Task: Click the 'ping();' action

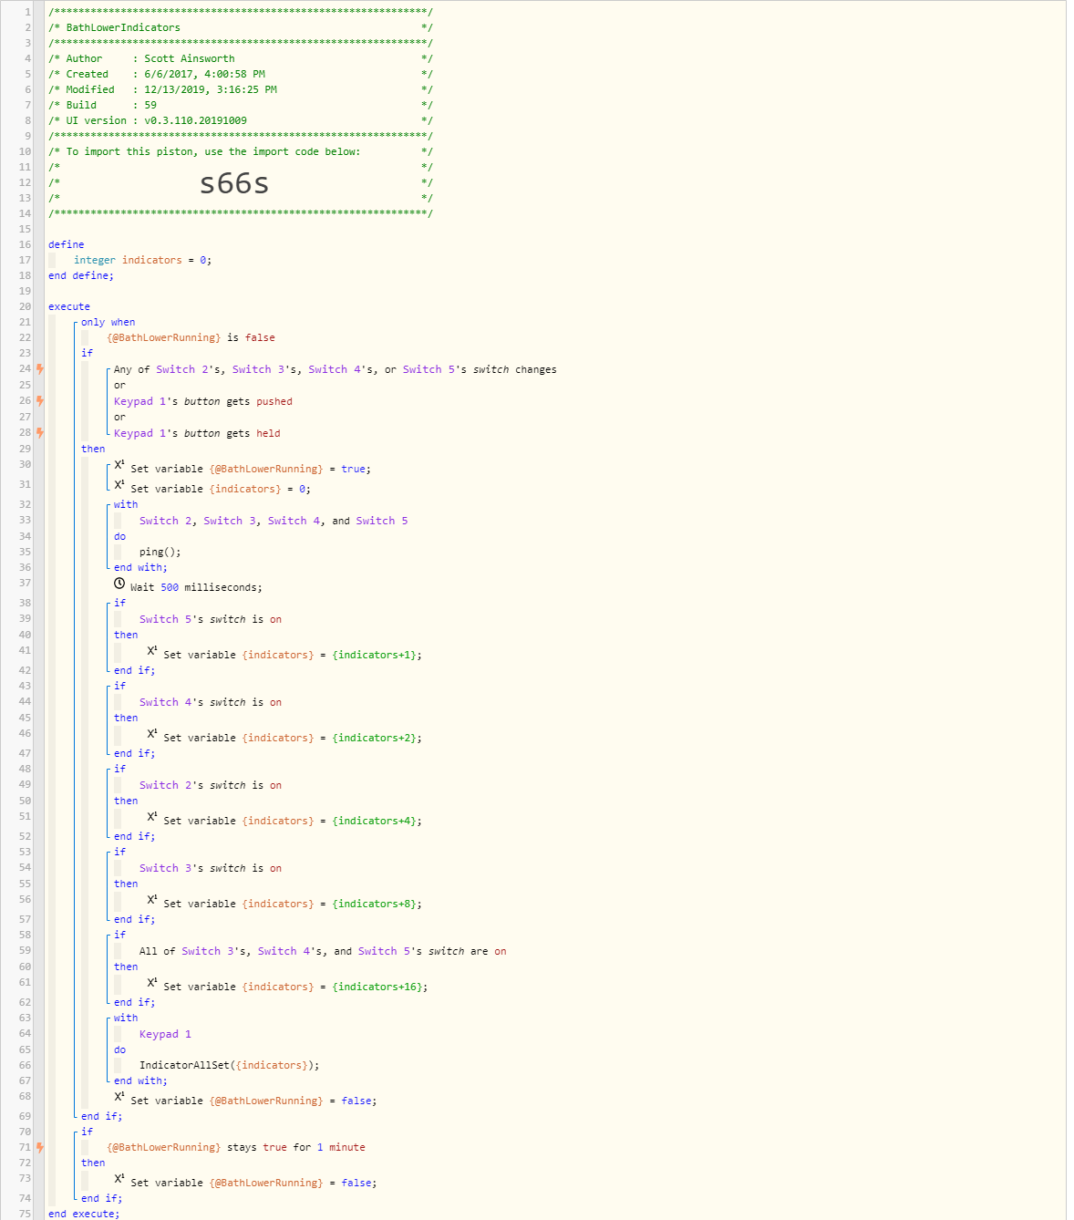Action: tap(160, 552)
